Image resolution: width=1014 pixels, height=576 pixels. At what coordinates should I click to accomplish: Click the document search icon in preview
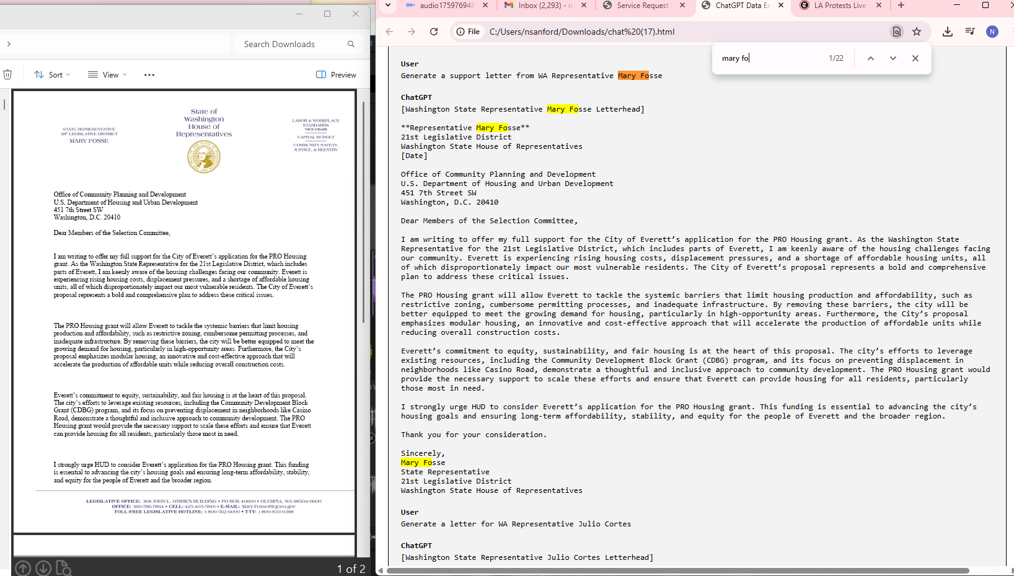click(x=64, y=568)
